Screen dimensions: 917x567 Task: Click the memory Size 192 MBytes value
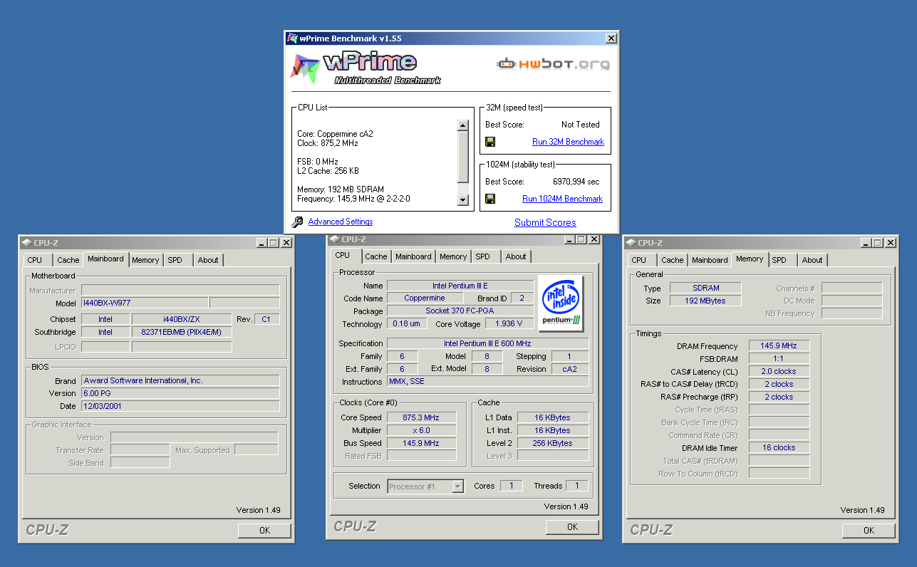click(x=706, y=301)
